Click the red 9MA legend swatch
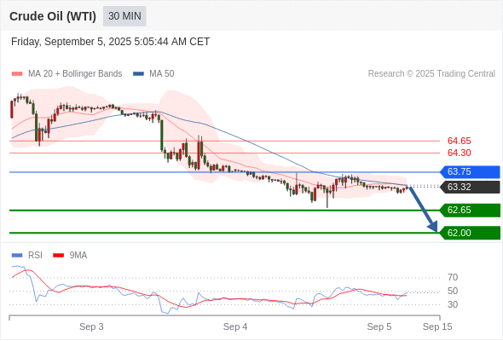The image size is (503, 341). tap(58, 256)
